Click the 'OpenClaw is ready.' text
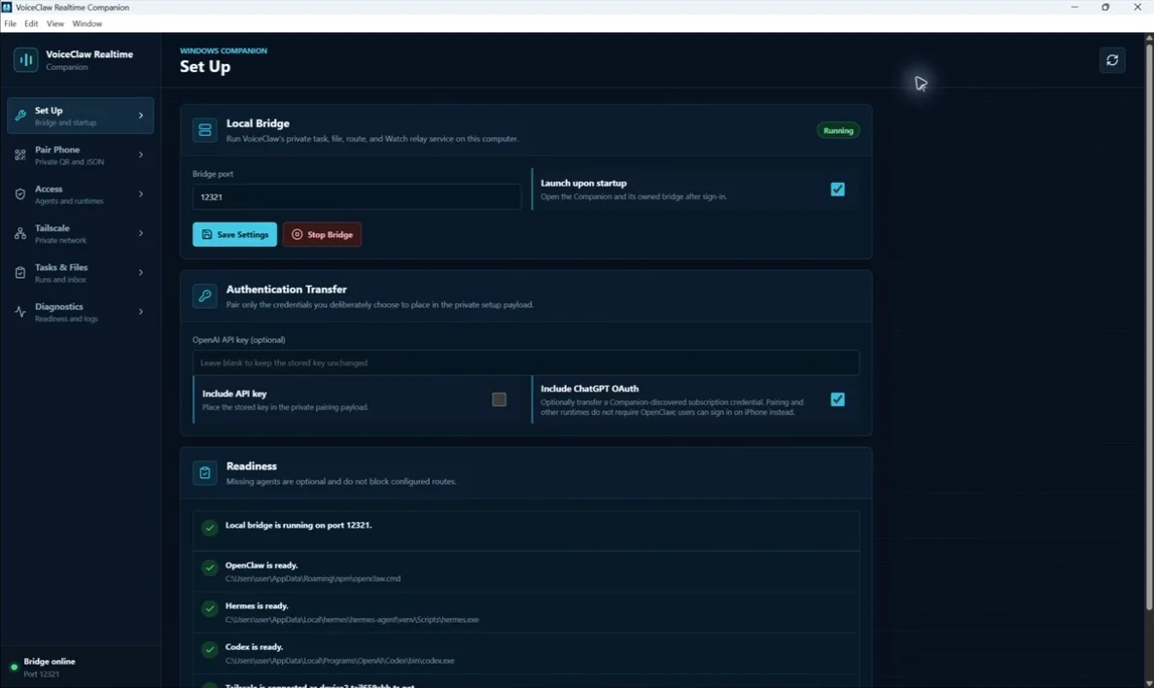This screenshot has width=1154, height=688. pyautogui.click(x=262, y=566)
